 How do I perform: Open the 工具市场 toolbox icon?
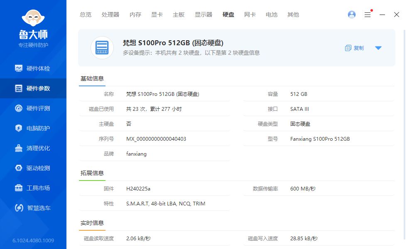pyautogui.click(x=19, y=188)
